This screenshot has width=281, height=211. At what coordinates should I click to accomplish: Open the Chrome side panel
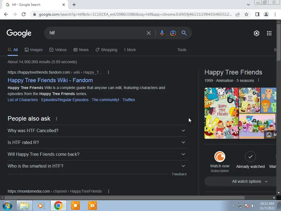[x=257, y=14]
